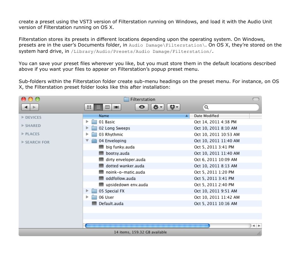Go back in Finder history
Viewport: 301px width, 255px height.
pyautogui.click(x=26, y=107)
